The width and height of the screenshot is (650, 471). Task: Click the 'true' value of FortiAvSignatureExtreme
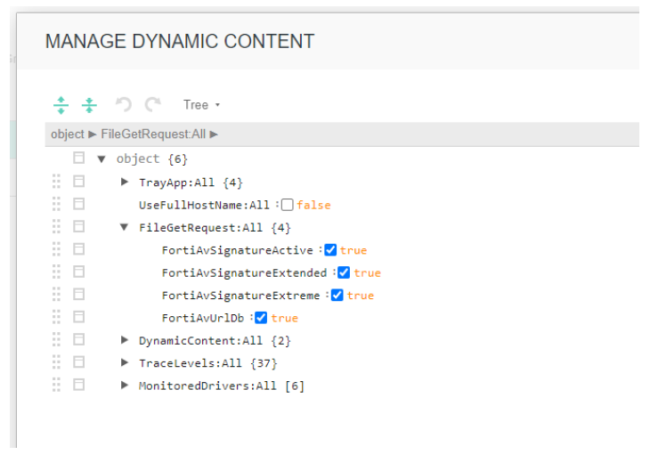pyautogui.click(x=361, y=296)
